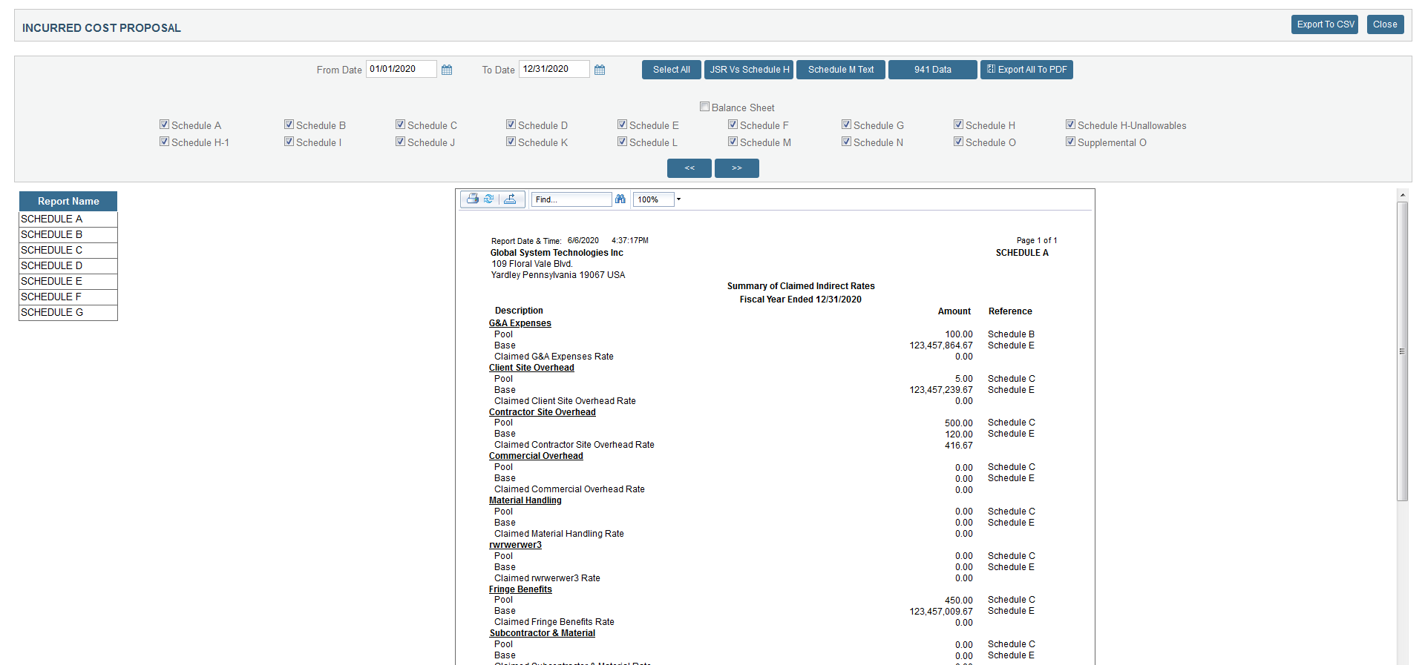Click the refresh report icon

point(489,199)
